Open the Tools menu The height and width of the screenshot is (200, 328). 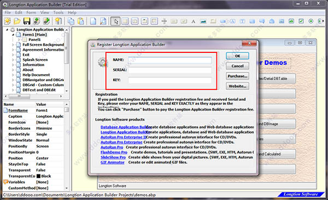click(58, 13)
